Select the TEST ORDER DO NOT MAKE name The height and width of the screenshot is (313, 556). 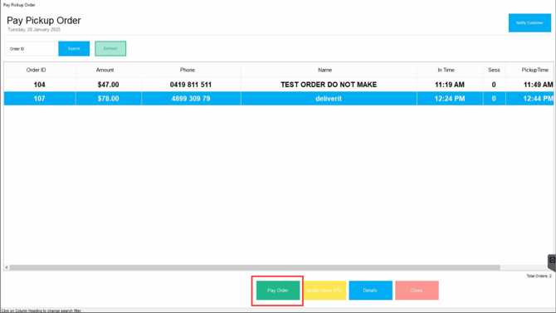[x=329, y=85]
